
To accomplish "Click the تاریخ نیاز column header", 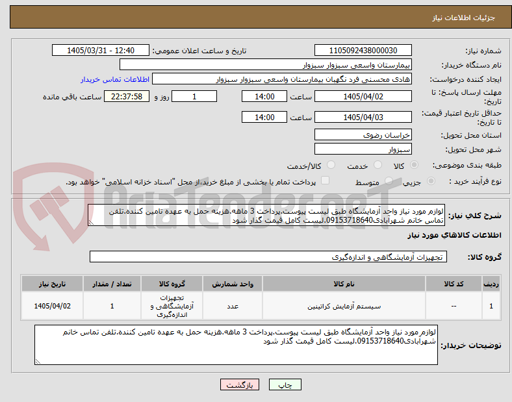I will pos(52,284).
